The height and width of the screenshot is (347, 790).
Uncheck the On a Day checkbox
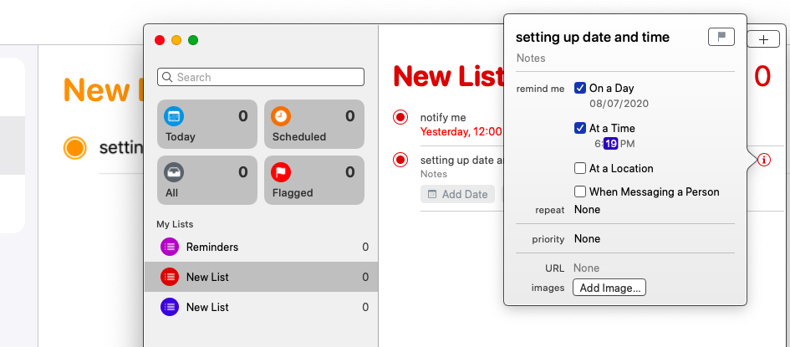(x=580, y=88)
